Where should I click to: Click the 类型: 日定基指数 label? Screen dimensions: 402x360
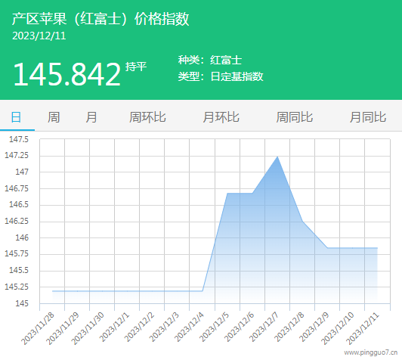click(x=221, y=76)
